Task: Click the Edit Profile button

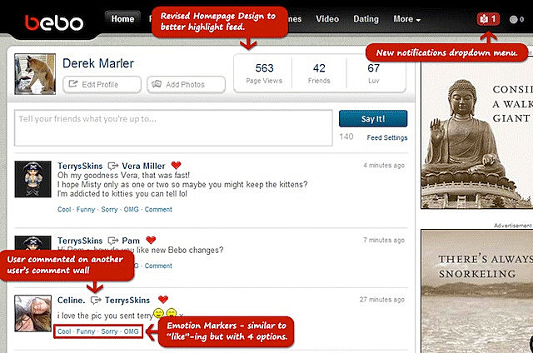Action: [102, 84]
